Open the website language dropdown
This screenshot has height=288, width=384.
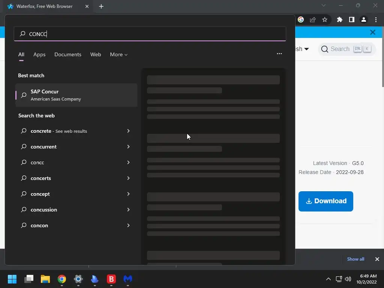302,49
